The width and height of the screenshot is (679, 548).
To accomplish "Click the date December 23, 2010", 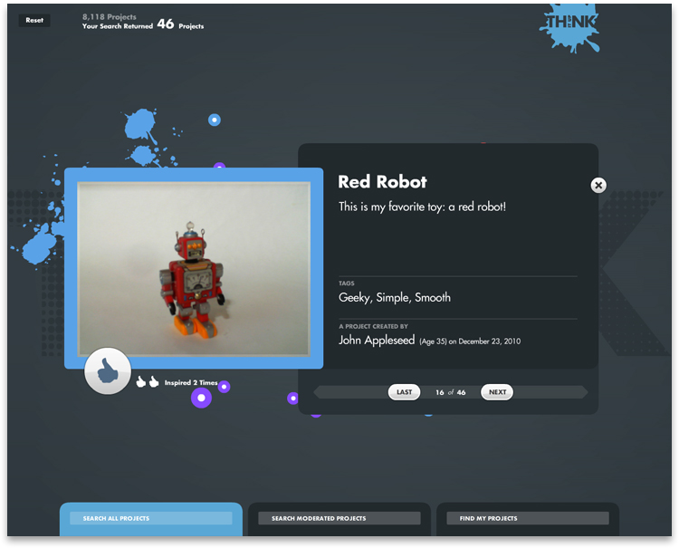I will (489, 341).
